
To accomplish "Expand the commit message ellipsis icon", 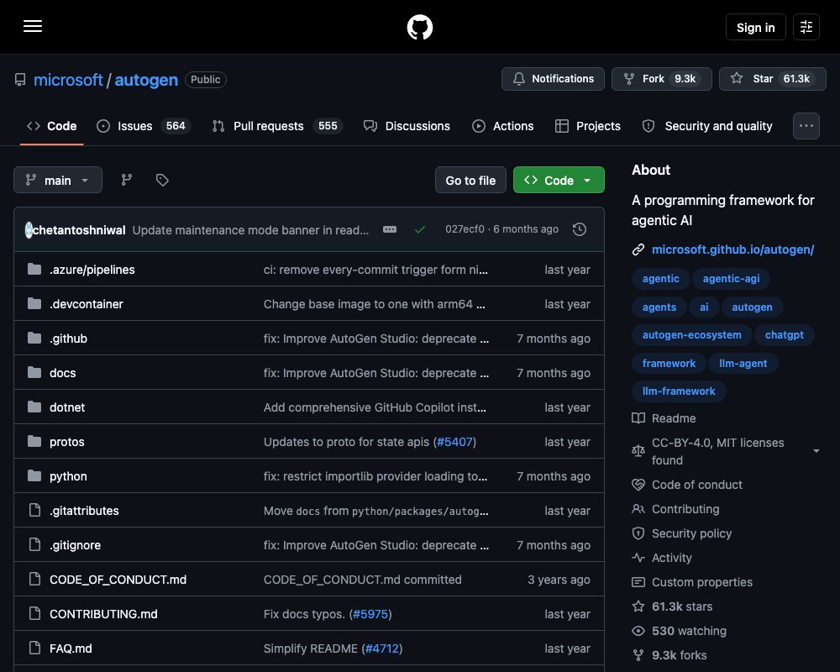I will 390,229.
